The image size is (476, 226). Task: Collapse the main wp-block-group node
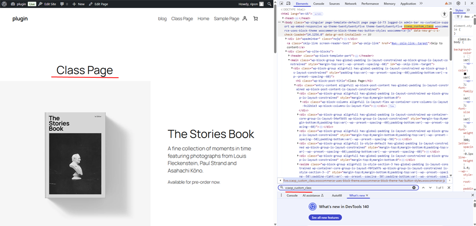289,60
